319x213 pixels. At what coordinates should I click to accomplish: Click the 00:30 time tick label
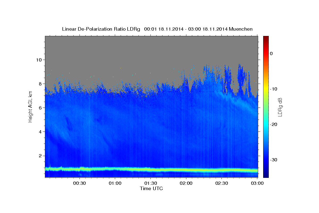[79, 183]
